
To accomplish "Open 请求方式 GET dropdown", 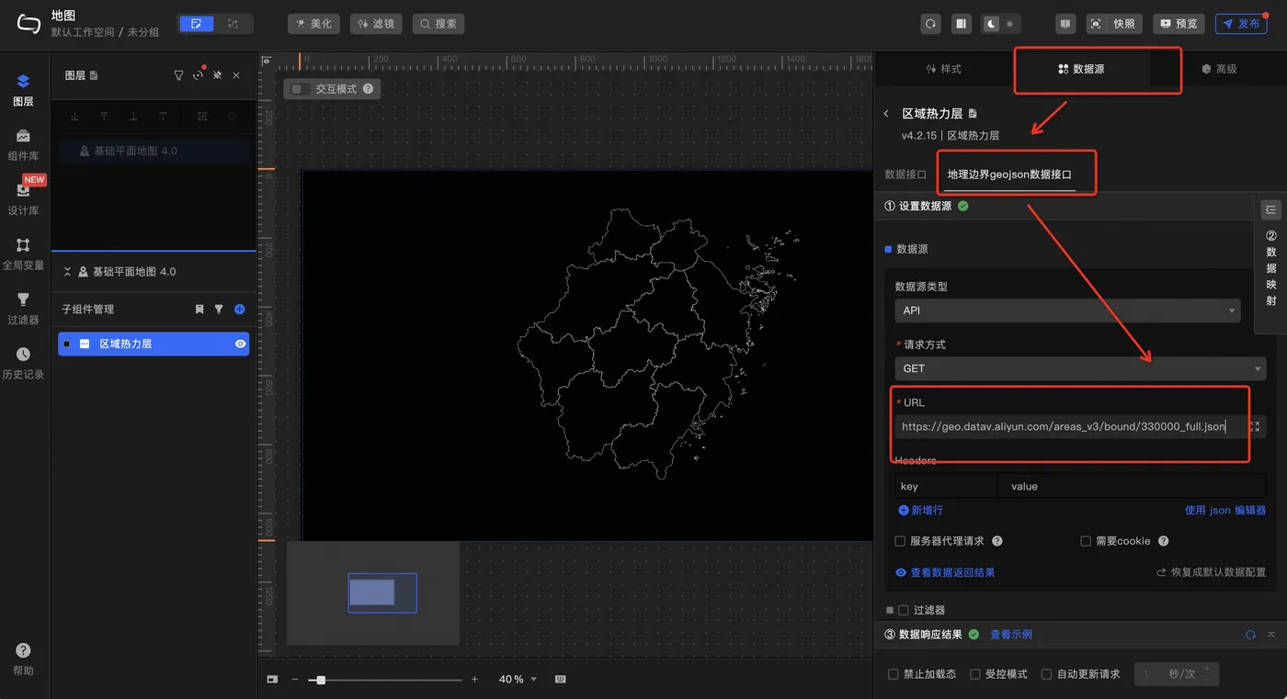I will (1080, 368).
